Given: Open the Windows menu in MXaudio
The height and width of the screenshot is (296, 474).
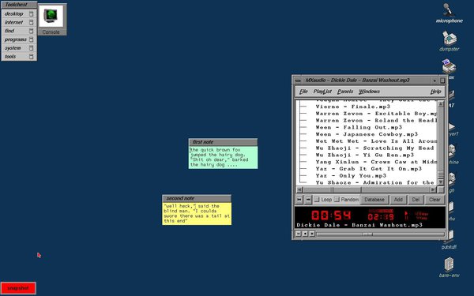Looking at the screenshot, I should click(369, 92).
